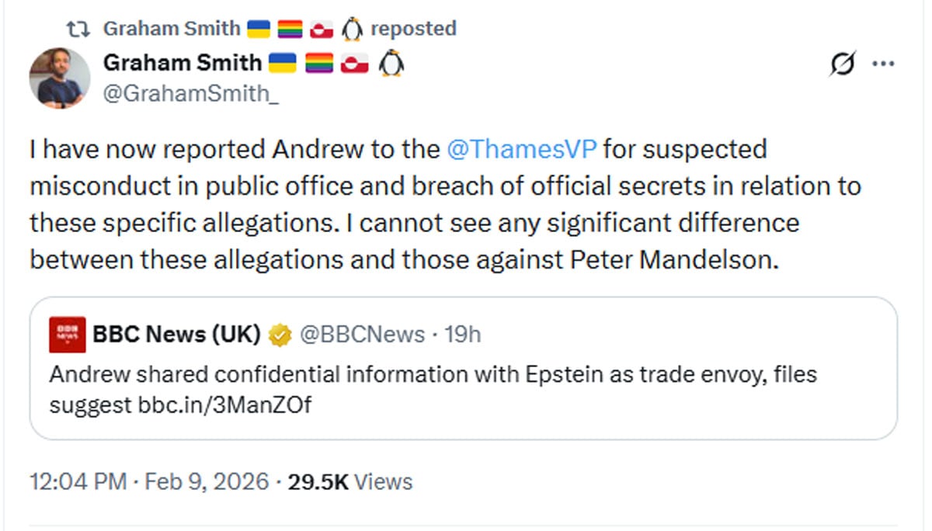The width and height of the screenshot is (932, 531).
Task: Open the 29.5K Views count
Action: (350, 481)
